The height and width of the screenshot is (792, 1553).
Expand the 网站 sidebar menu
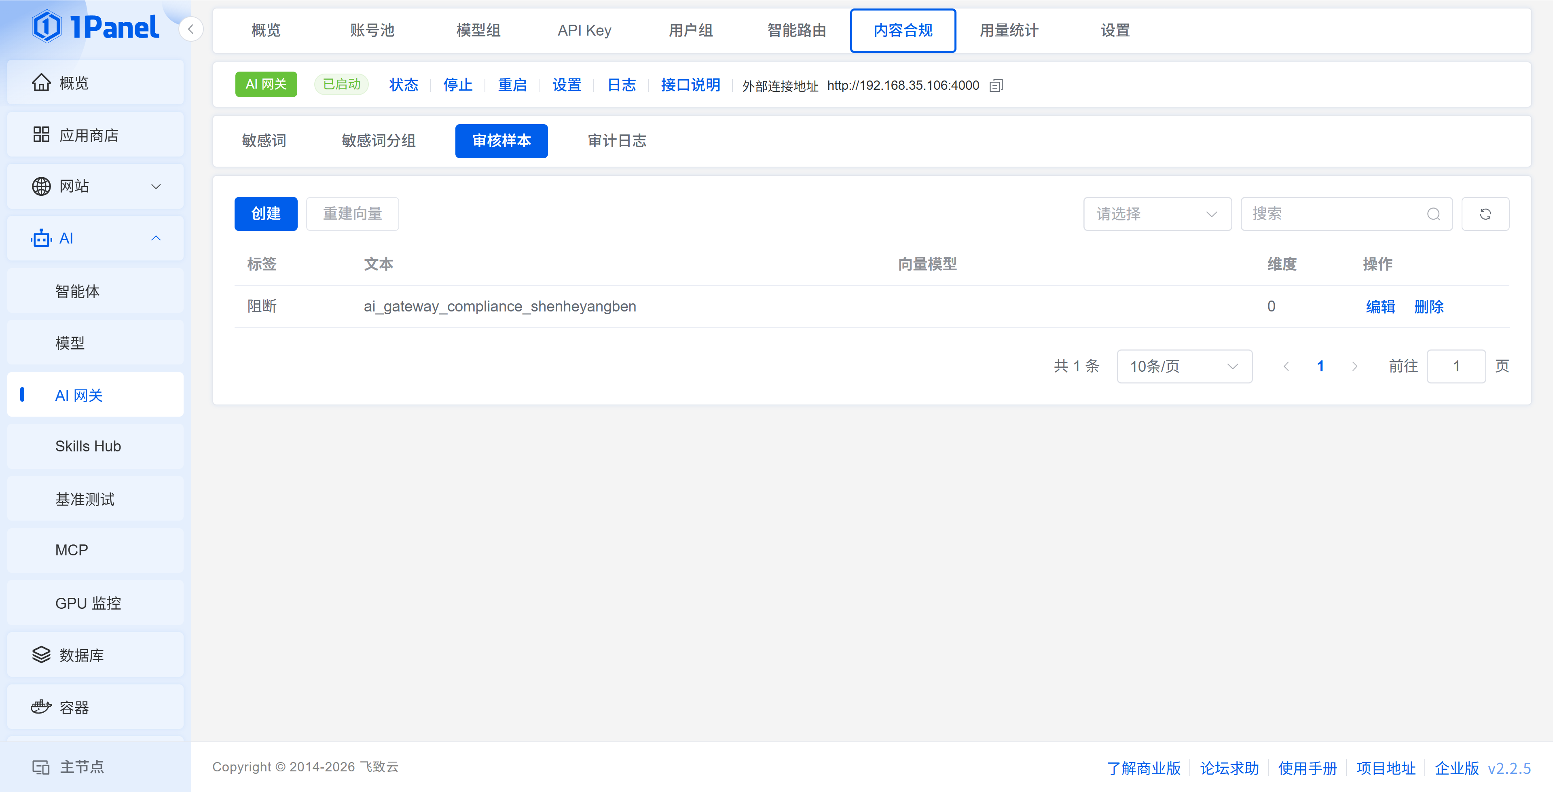(x=156, y=186)
